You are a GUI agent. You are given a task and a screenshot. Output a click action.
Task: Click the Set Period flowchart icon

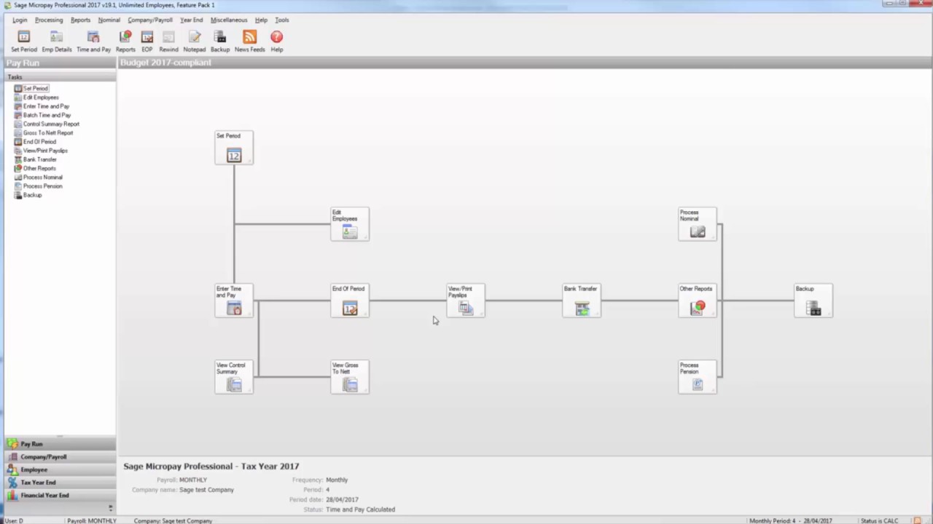[x=234, y=148]
